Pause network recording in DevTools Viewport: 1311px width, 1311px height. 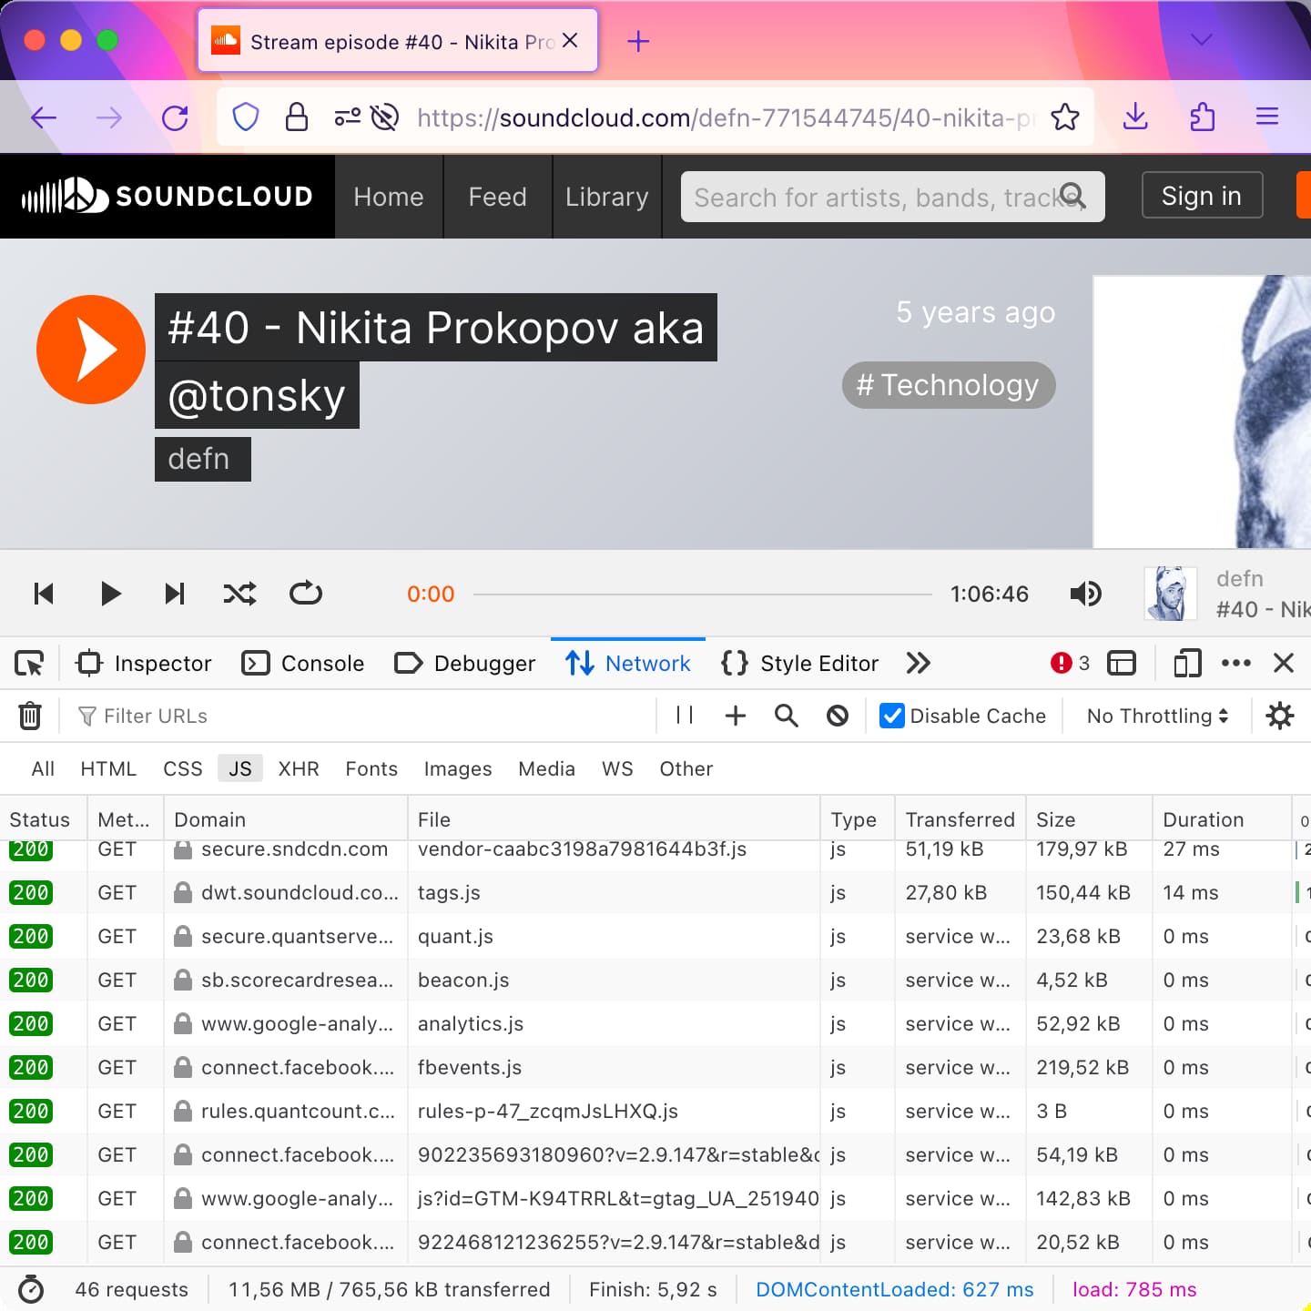tap(685, 716)
